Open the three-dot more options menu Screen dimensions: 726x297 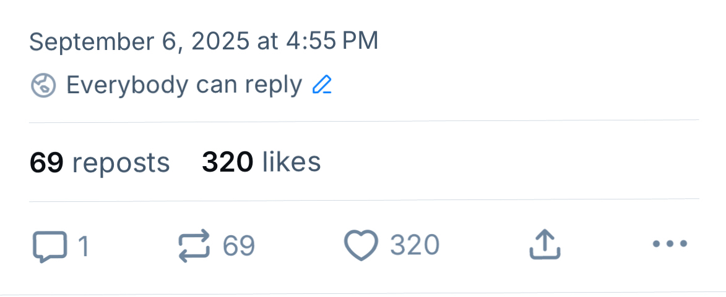[670, 245]
